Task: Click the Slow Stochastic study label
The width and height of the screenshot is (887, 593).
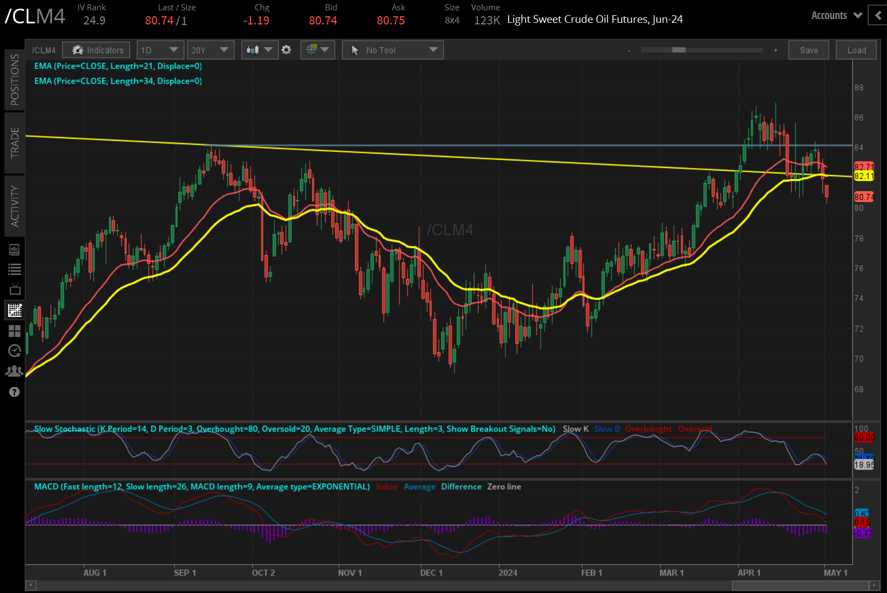Action: pyautogui.click(x=295, y=429)
